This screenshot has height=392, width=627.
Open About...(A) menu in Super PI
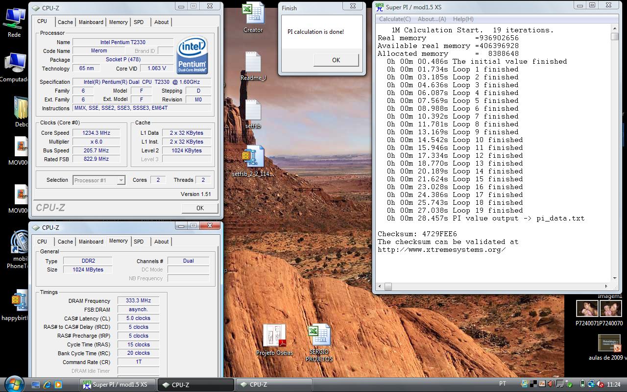pyautogui.click(x=432, y=19)
